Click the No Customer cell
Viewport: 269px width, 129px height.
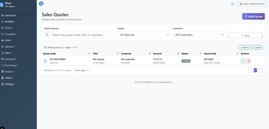128,59
